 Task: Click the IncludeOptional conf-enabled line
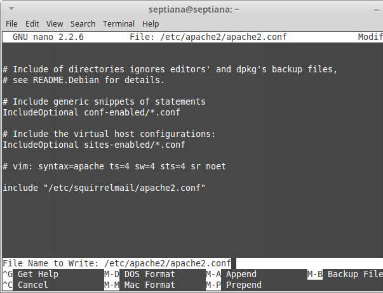point(91,112)
